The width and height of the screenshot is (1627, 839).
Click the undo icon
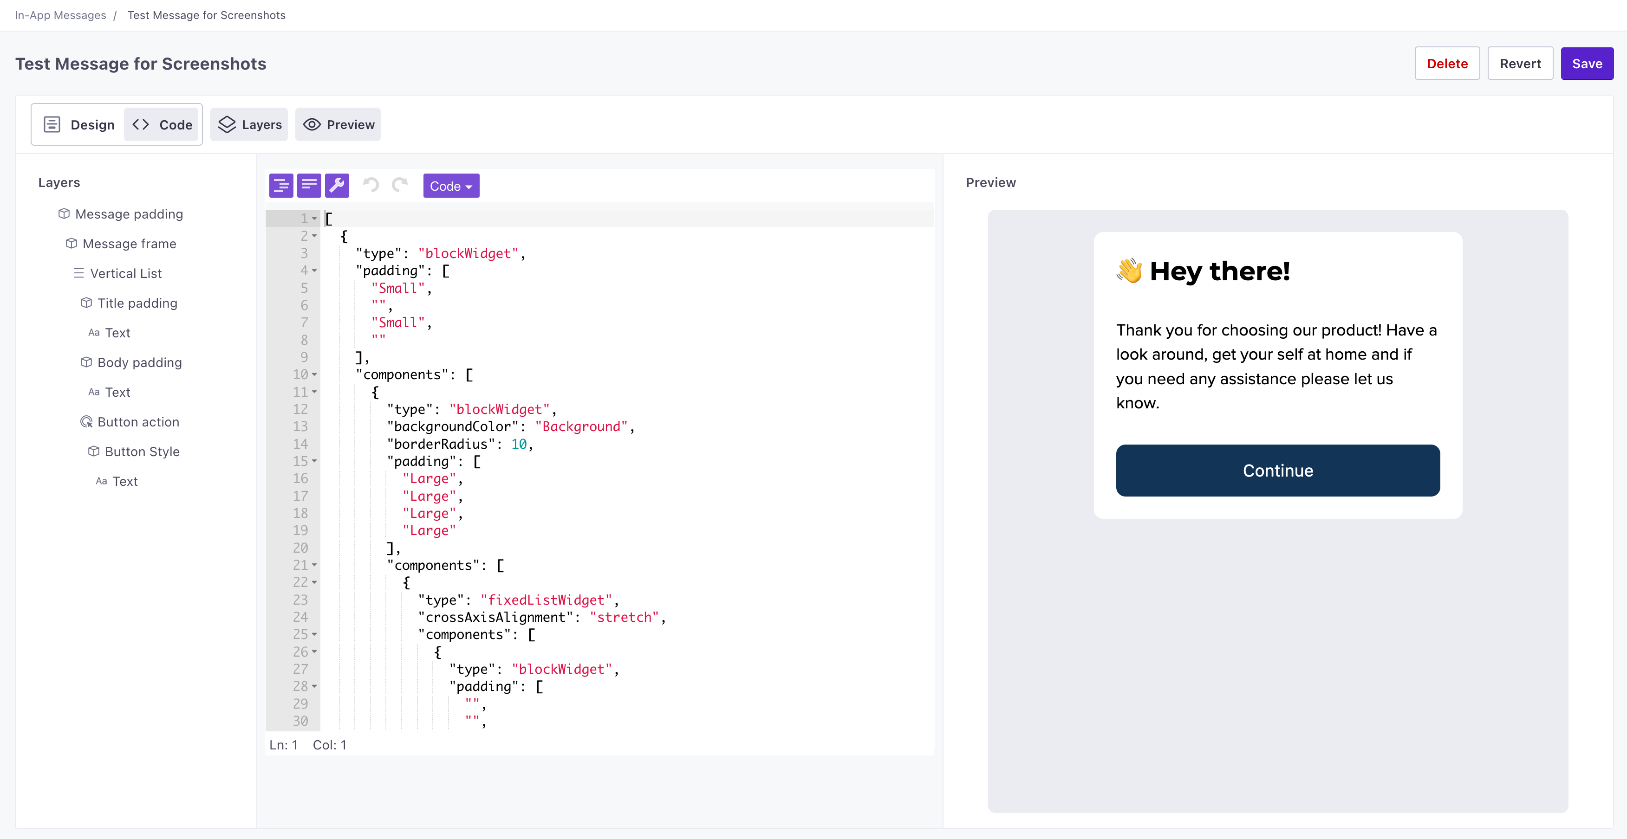click(371, 186)
